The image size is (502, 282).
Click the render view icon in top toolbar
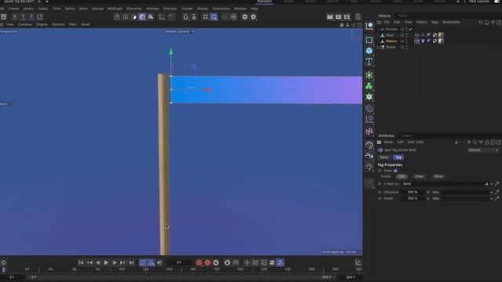(x=329, y=16)
